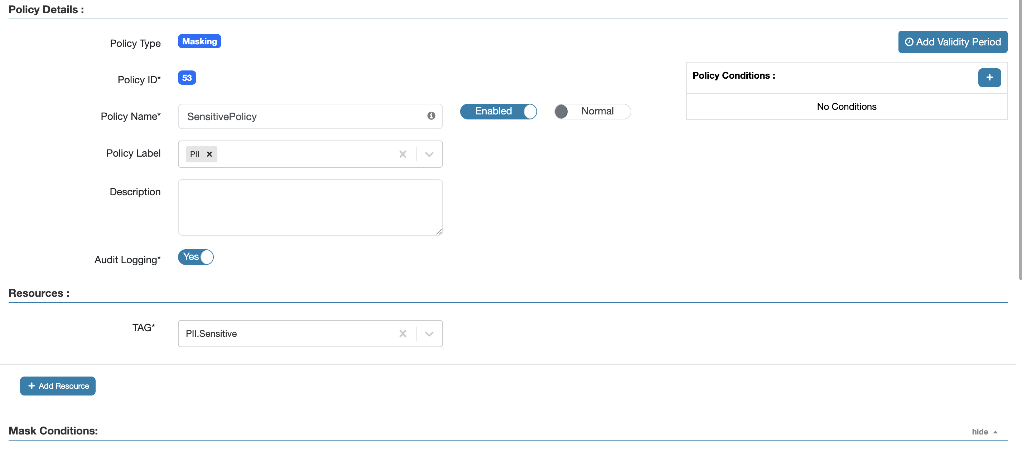The width and height of the screenshot is (1022, 452).
Task: Turn off Audit Logging
Action: [x=195, y=257]
